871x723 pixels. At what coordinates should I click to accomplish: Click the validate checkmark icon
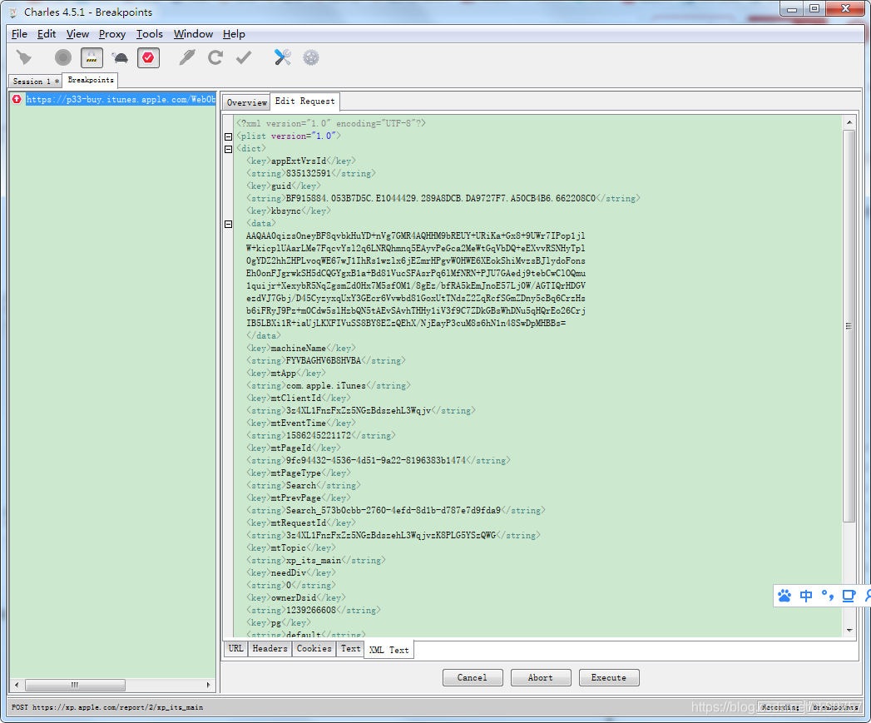[244, 57]
